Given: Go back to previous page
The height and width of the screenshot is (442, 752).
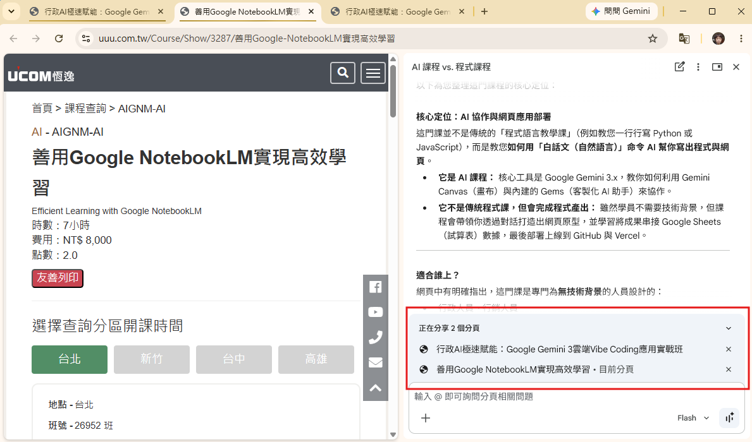Looking at the screenshot, I should [x=13, y=39].
